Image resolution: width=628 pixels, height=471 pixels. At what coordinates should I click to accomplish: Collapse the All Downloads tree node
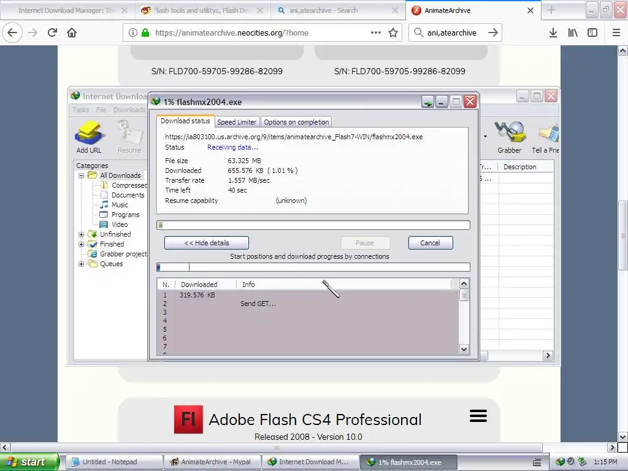82,175
